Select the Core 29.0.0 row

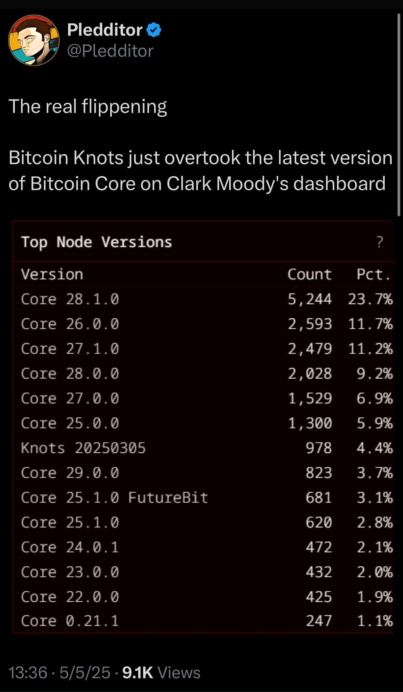tap(207, 473)
